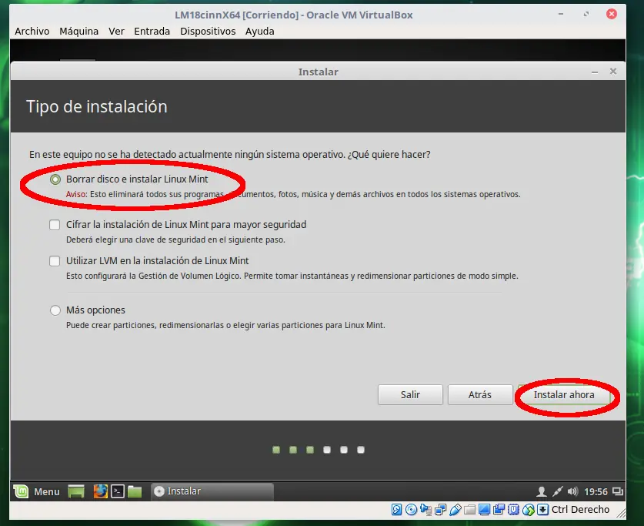The height and width of the screenshot is (526, 644).
Task: Click the network adapters icon in VirtualBox status bar
Action: 441,510
